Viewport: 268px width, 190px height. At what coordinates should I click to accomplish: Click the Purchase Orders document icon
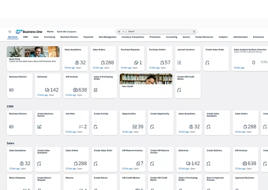point(162,63)
